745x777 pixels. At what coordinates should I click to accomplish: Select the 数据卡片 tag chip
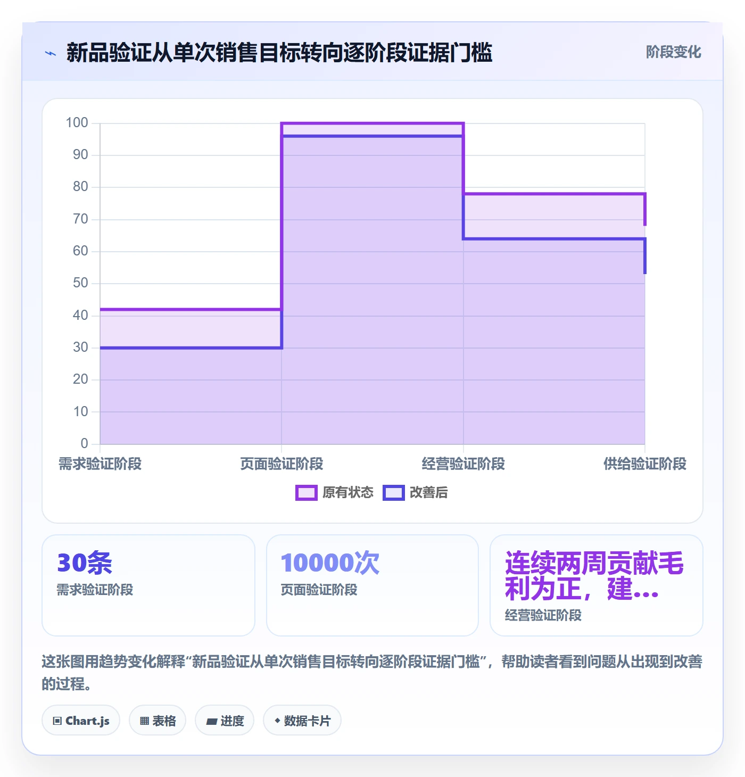[x=302, y=721]
